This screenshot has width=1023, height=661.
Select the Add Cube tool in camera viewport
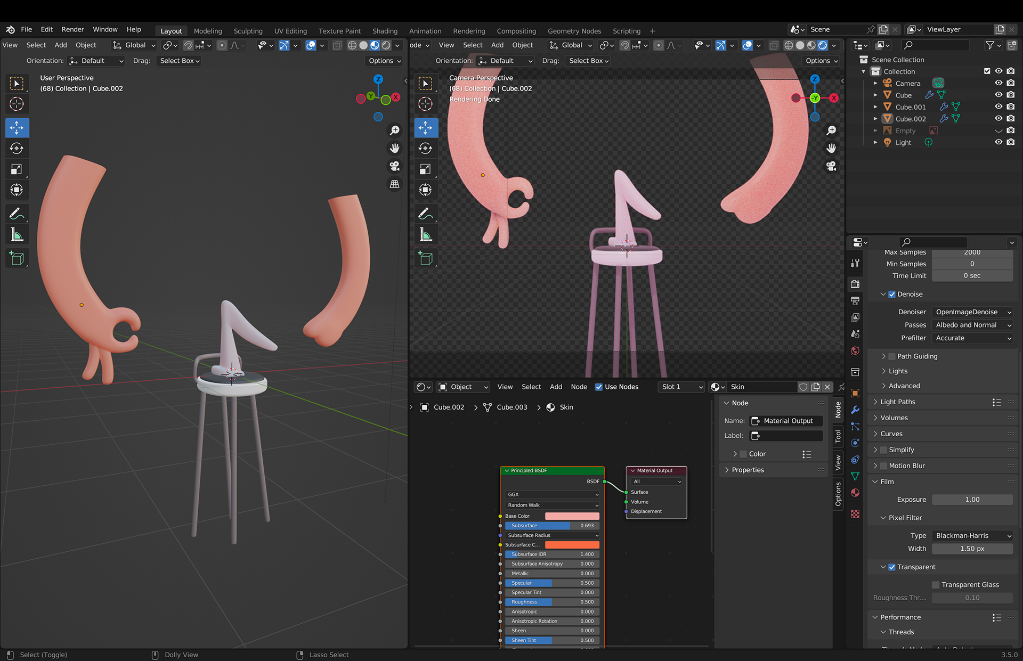[425, 259]
